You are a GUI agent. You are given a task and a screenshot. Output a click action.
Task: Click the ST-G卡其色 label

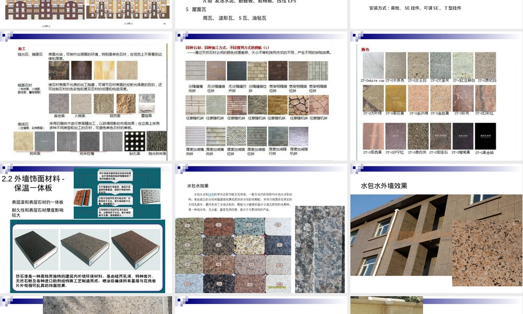coord(395,81)
